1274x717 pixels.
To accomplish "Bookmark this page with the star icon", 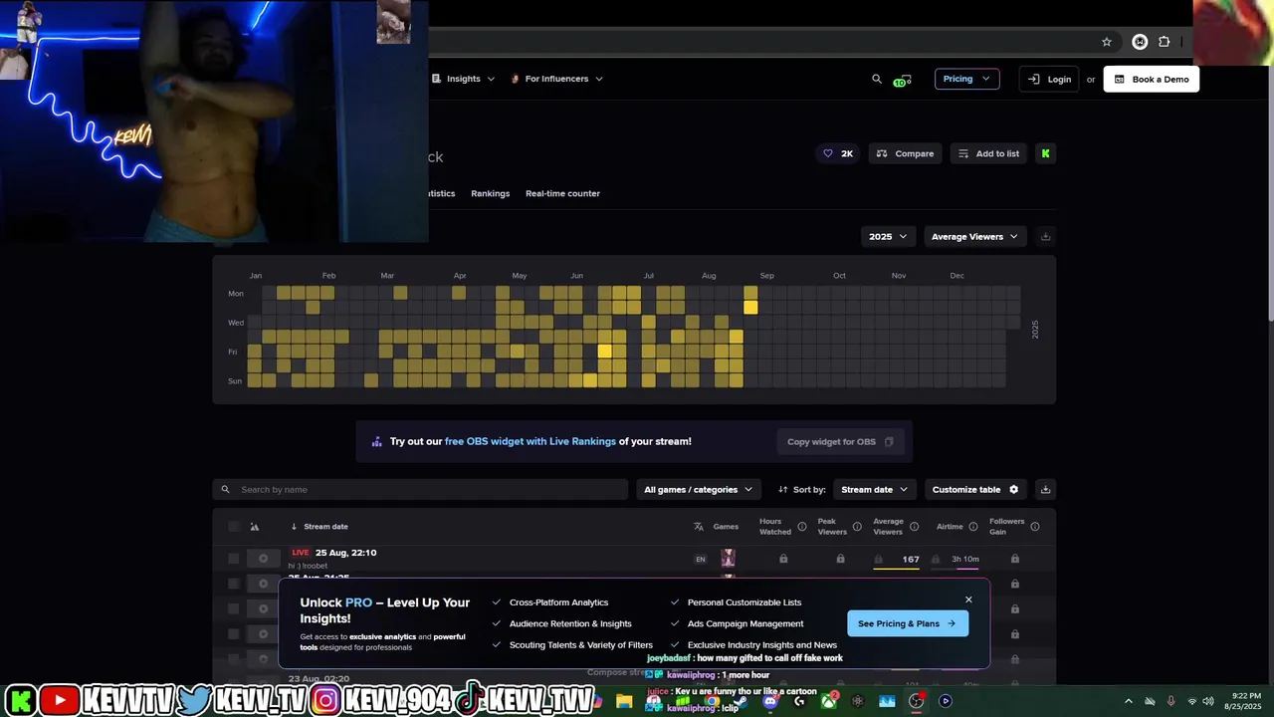I will click(x=1107, y=42).
